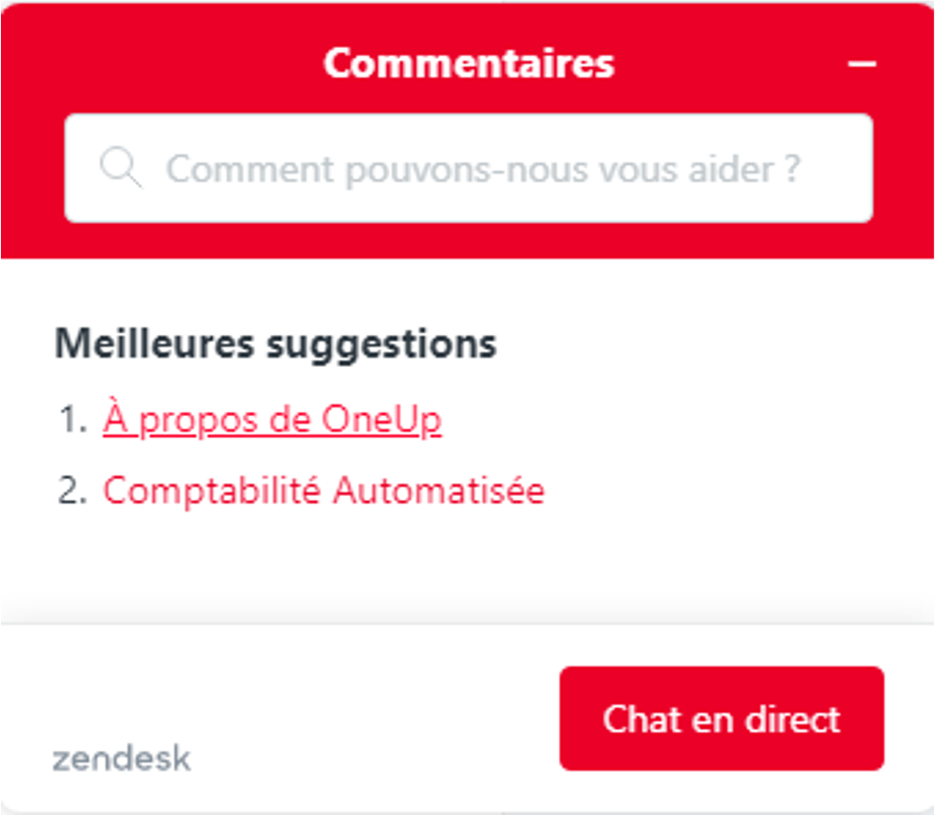This screenshot has height=820, width=936.
Task: Focus the "Comment pouvons-nous vous aider ?" search field
Action: [469, 168]
